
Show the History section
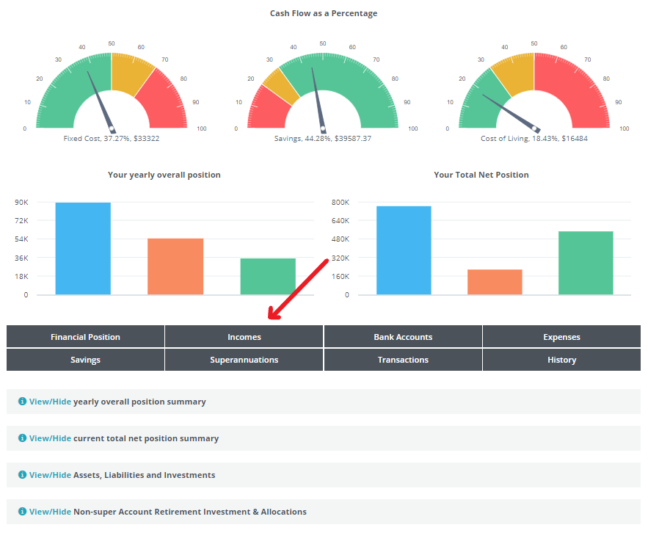click(561, 360)
